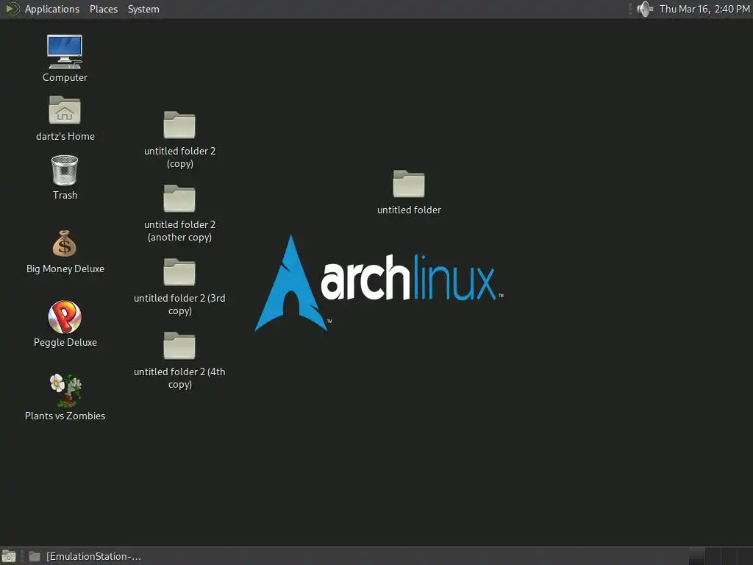
Task: Click the Show Desktop button in bottom panel
Action: pos(9,556)
